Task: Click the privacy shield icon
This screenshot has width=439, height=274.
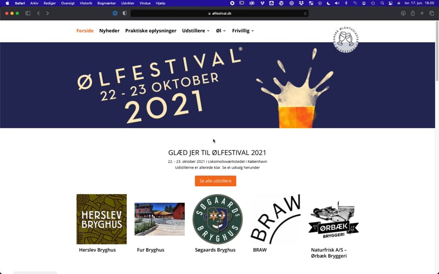Action: (x=125, y=13)
